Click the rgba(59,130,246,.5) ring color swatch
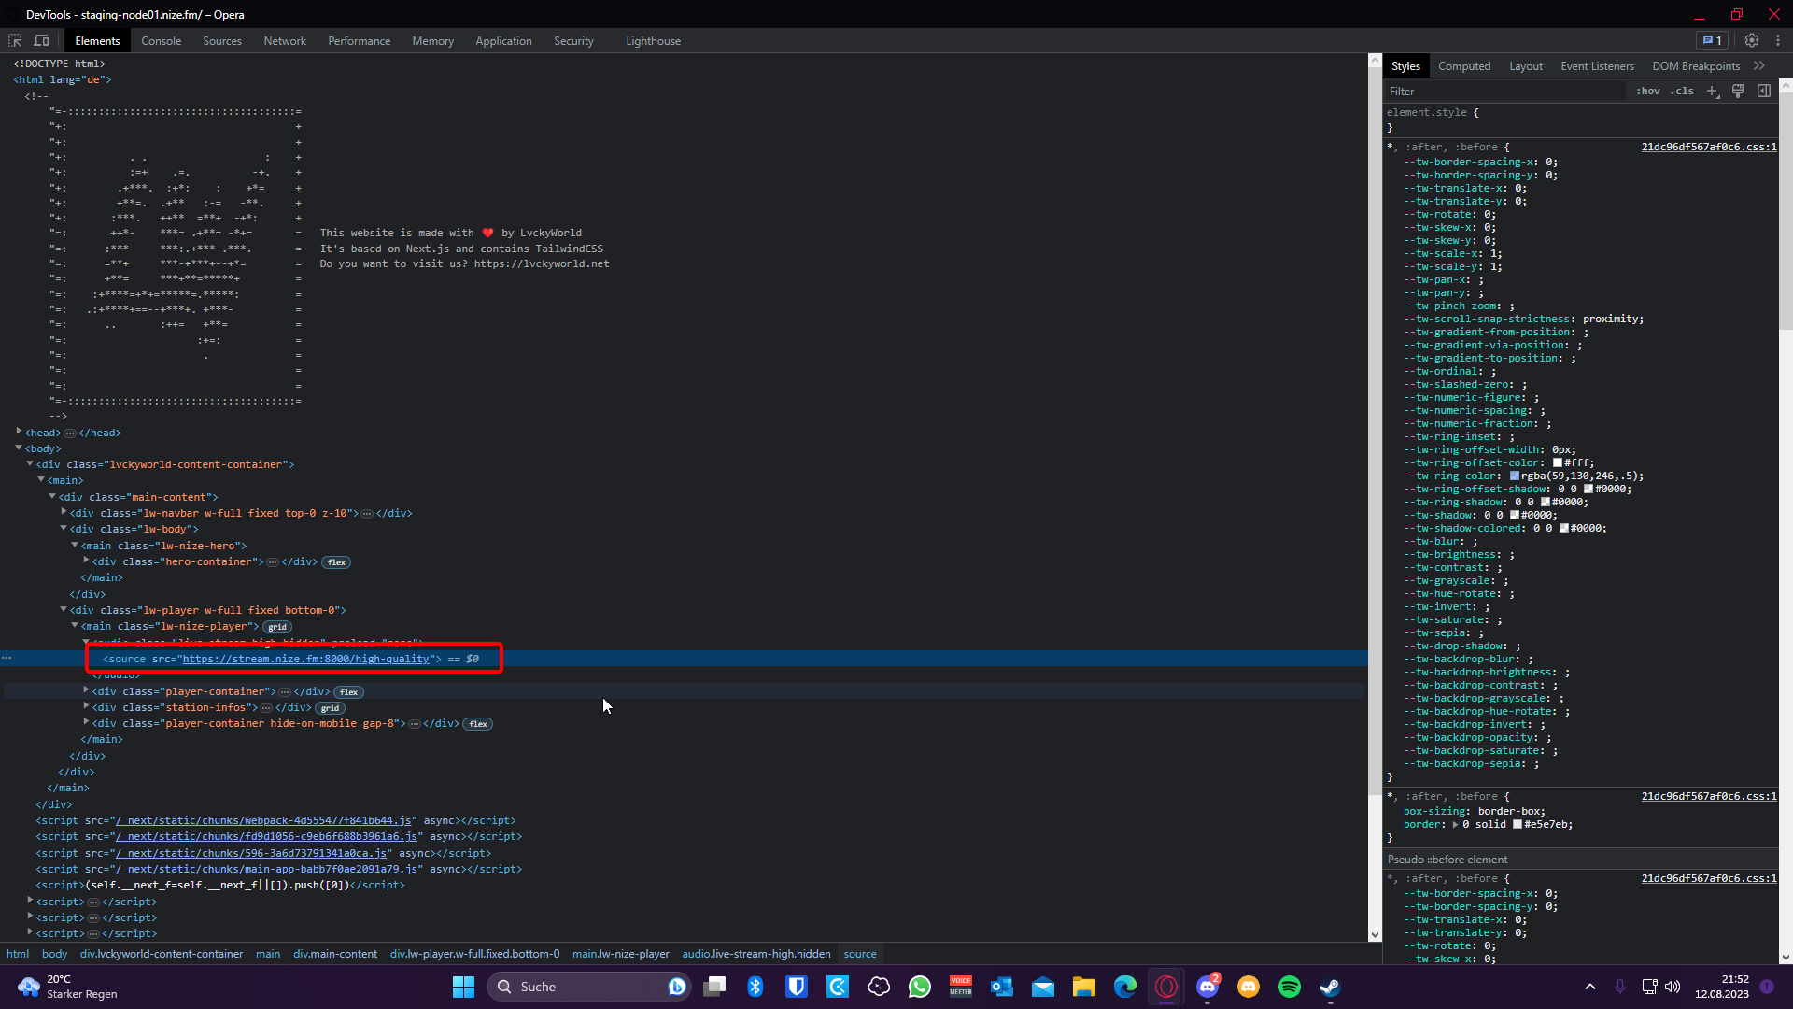The width and height of the screenshot is (1793, 1009). pos(1515,476)
